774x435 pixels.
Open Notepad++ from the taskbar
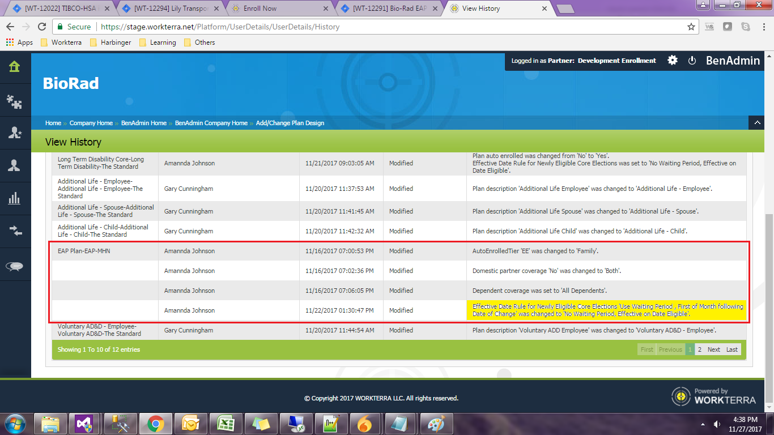[x=330, y=424]
